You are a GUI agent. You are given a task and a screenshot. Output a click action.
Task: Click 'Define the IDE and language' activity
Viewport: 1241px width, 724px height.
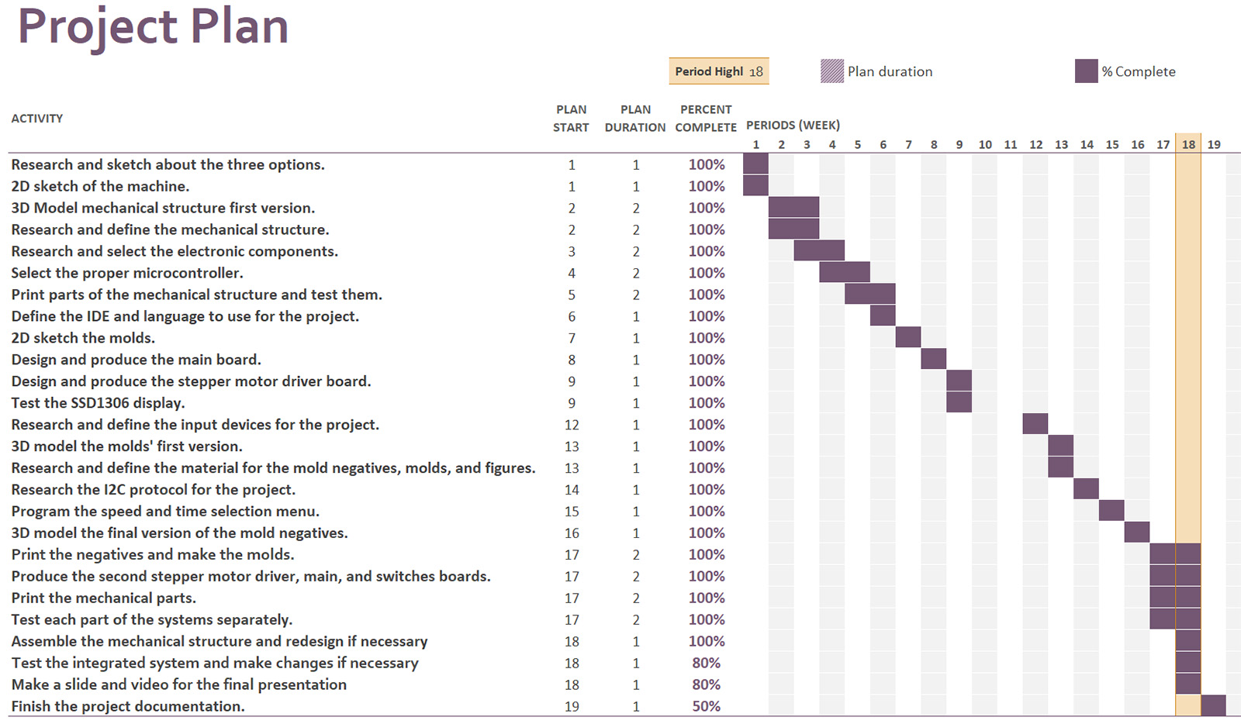[185, 317]
